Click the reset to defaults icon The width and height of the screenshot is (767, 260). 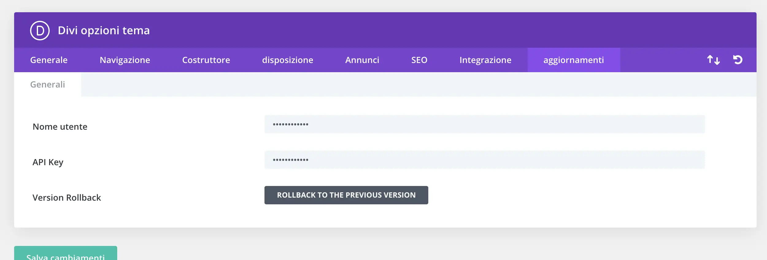click(738, 60)
